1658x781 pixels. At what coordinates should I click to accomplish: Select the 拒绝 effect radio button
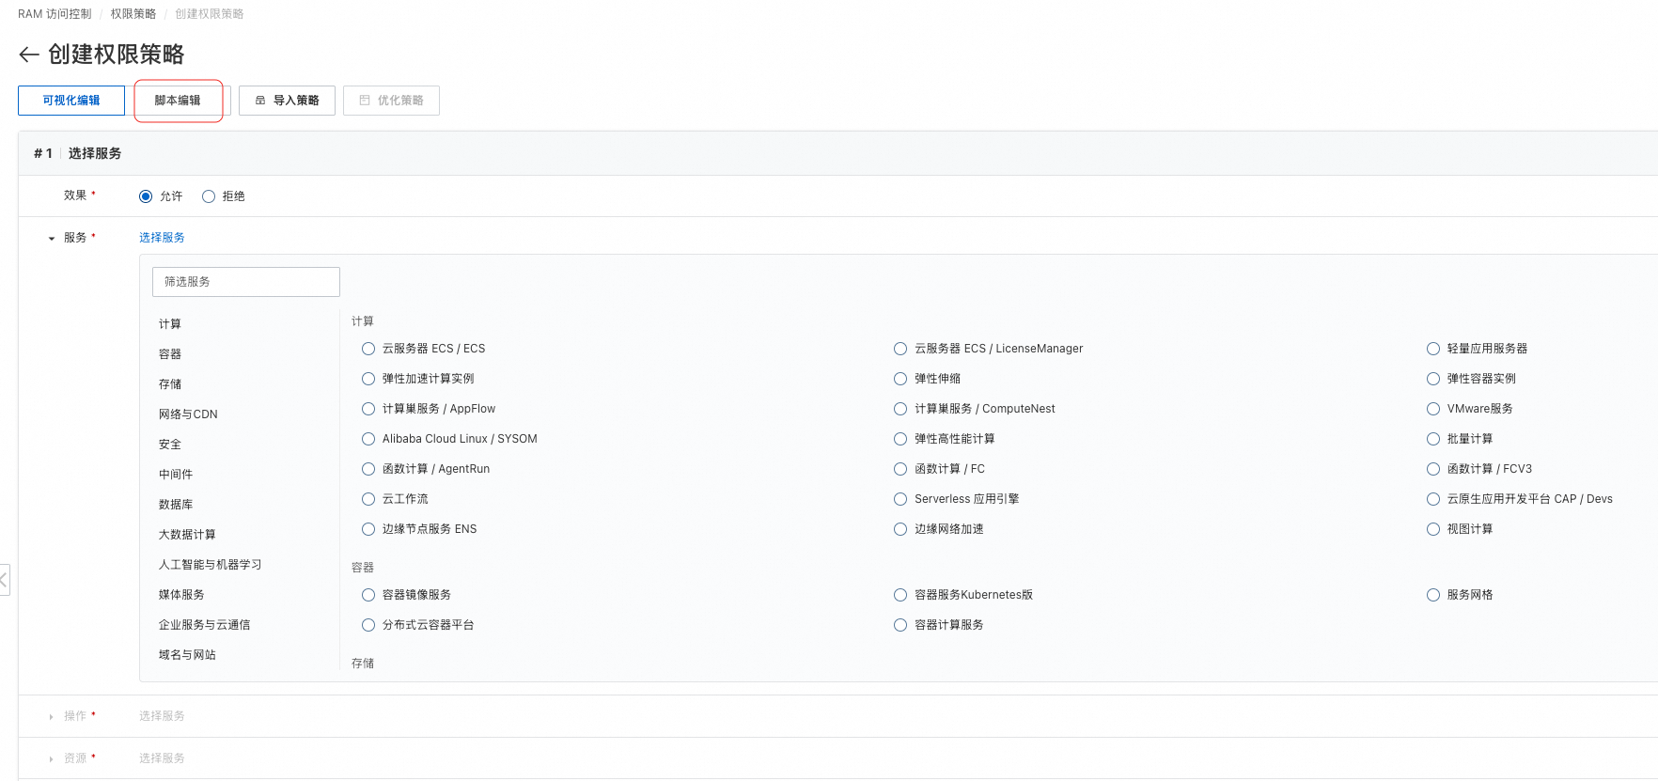click(209, 196)
